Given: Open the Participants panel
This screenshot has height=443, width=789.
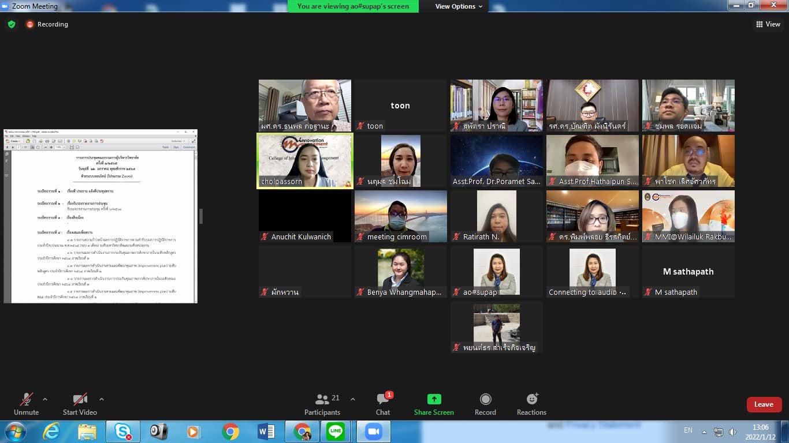Looking at the screenshot, I should pyautogui.click(x=322, y=404).
